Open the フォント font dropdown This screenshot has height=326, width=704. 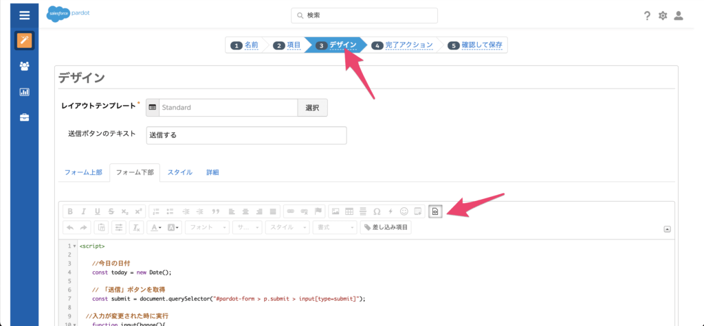207,228
